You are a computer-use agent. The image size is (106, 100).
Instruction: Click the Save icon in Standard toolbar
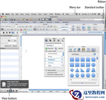click(12, 19)
